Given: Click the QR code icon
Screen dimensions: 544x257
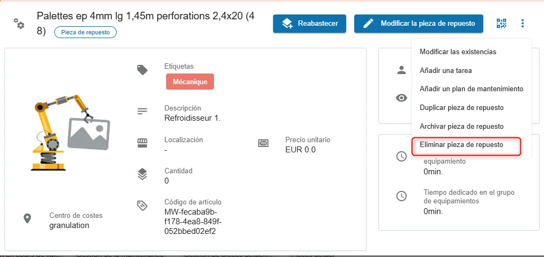Looking at the screenshot, I should pos(502,23).
